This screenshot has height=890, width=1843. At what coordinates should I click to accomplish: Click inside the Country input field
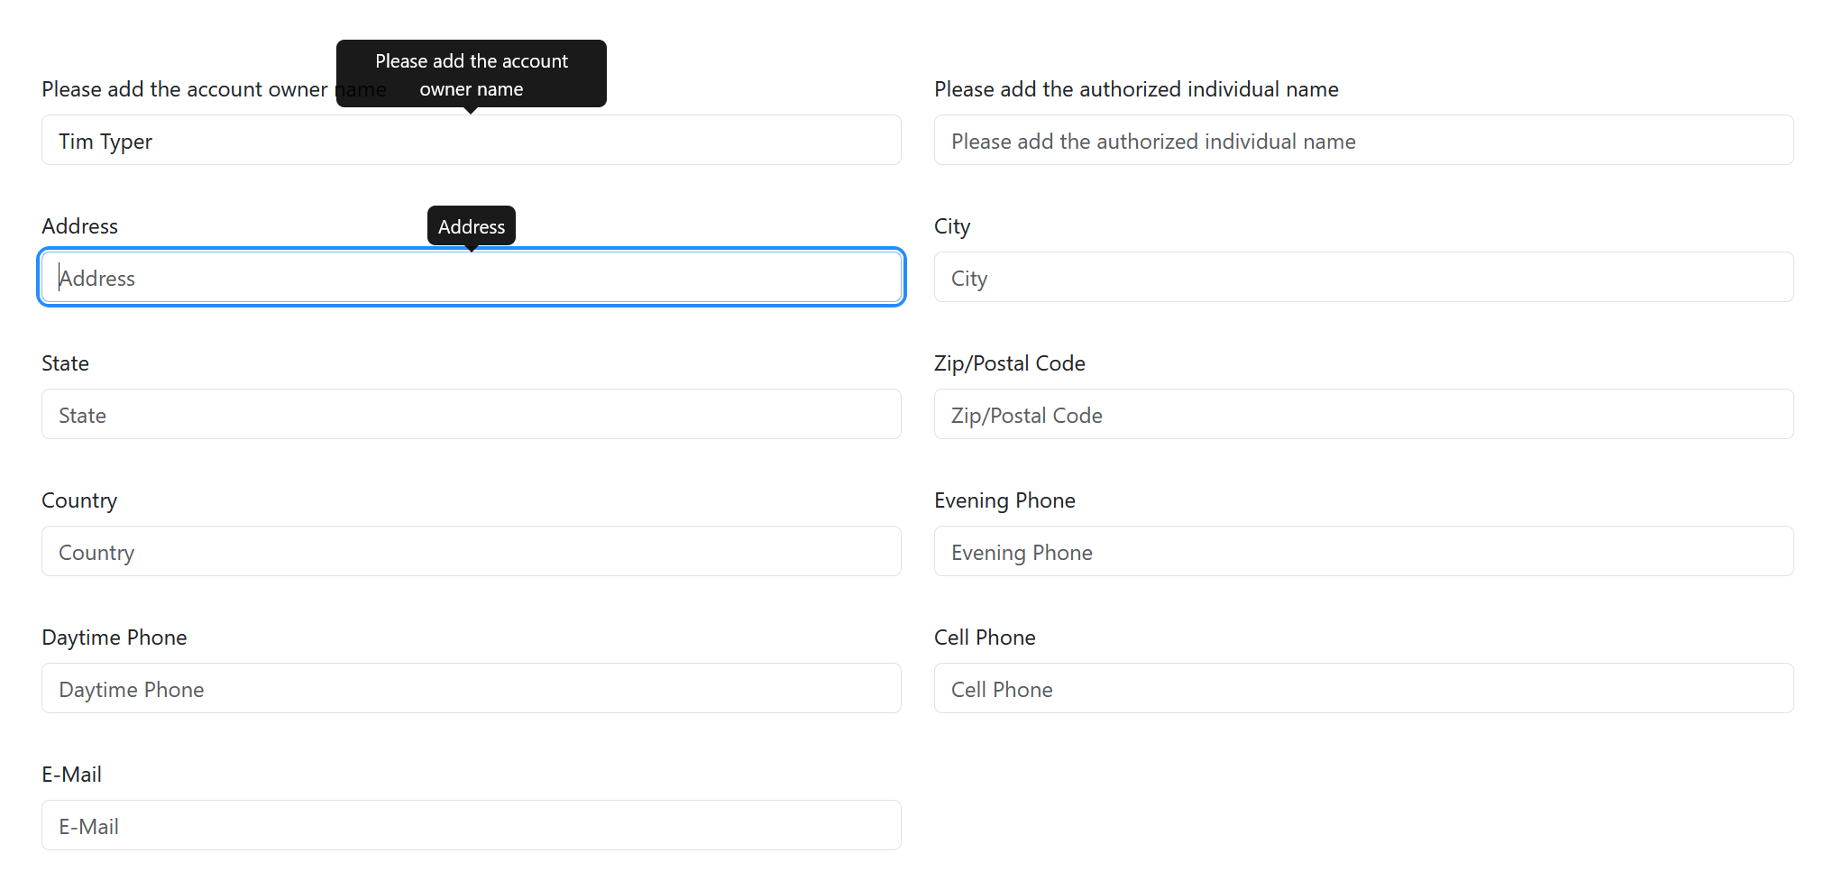point(471,551)
